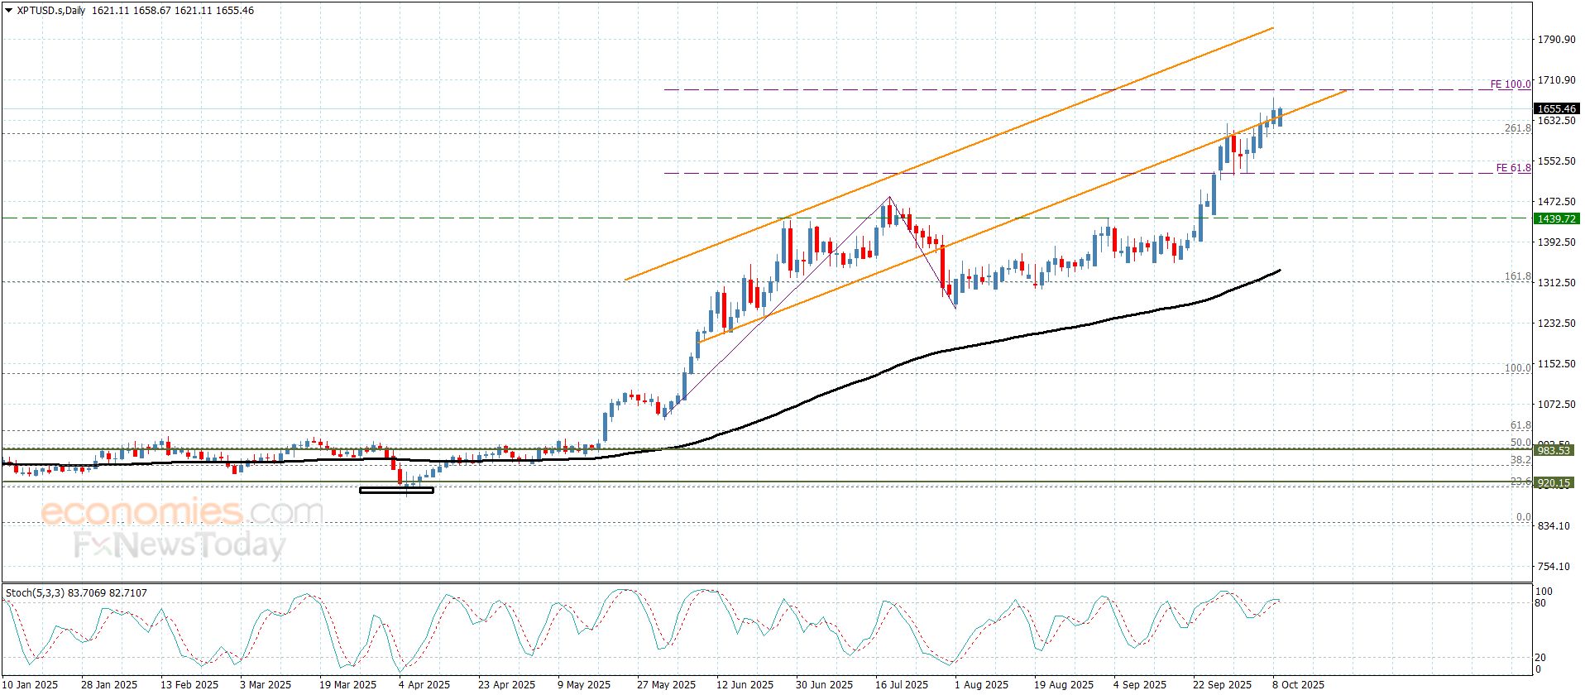Select the 920.15 horizontal level tag

pyautogui.click(x=1554, y=483)
